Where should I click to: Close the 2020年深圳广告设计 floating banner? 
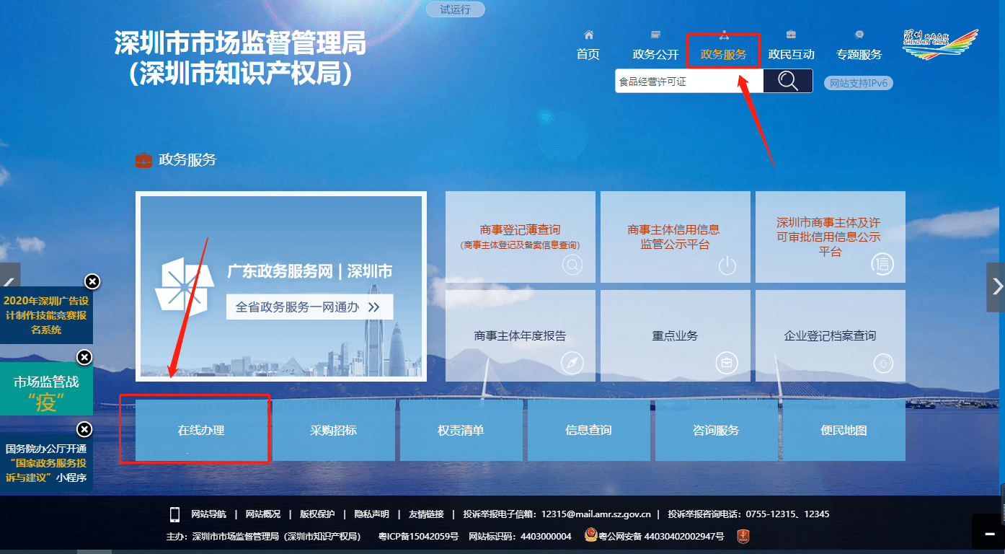click(x=92, y=281)
